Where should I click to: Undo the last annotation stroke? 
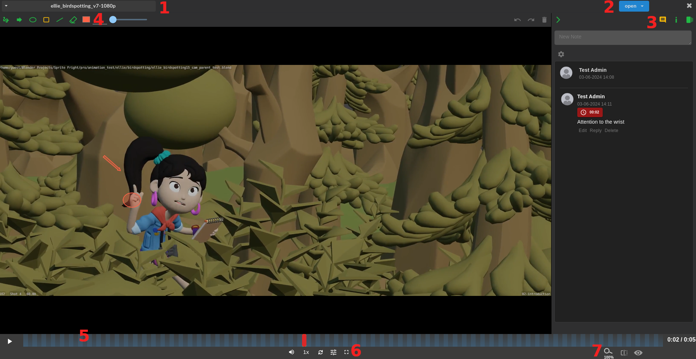[x=517, y=20]
